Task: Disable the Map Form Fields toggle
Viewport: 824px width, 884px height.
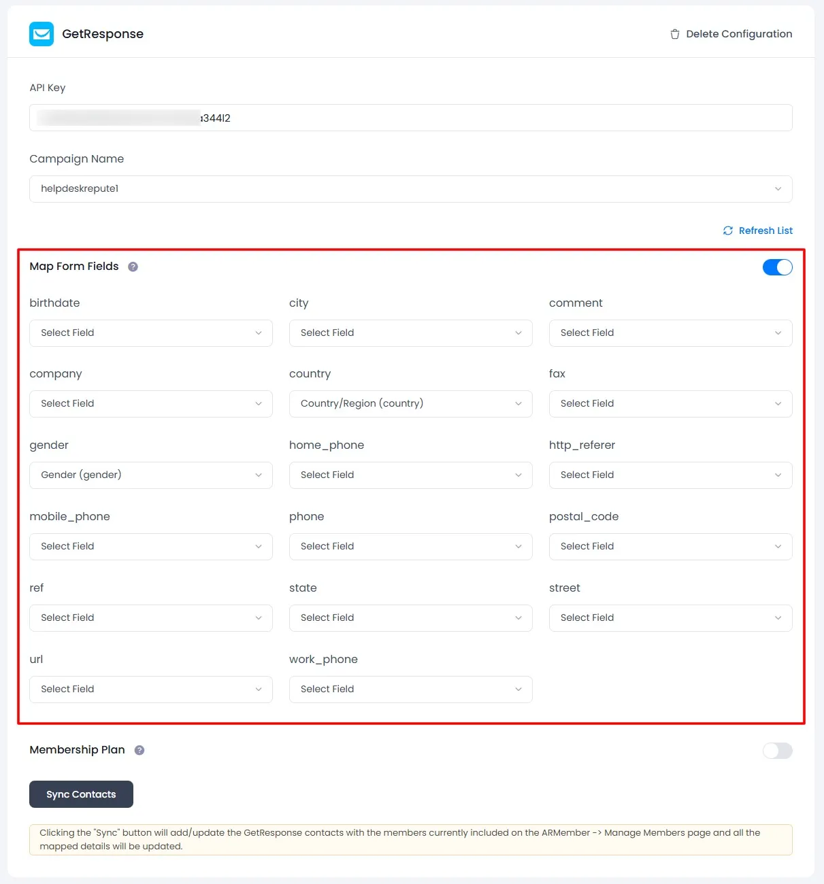Action: point(777,267)
